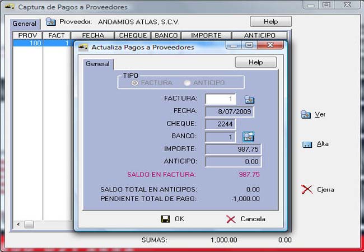Click the Cierra label to close window

click(325, 190)
